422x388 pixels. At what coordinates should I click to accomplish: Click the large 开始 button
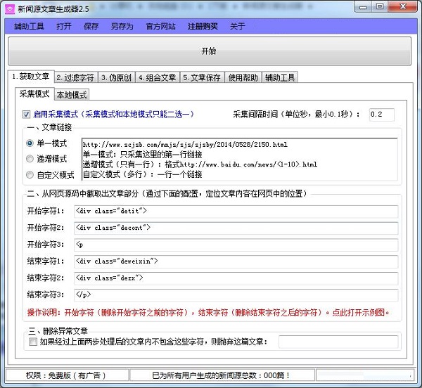click(x=210, y=51)
